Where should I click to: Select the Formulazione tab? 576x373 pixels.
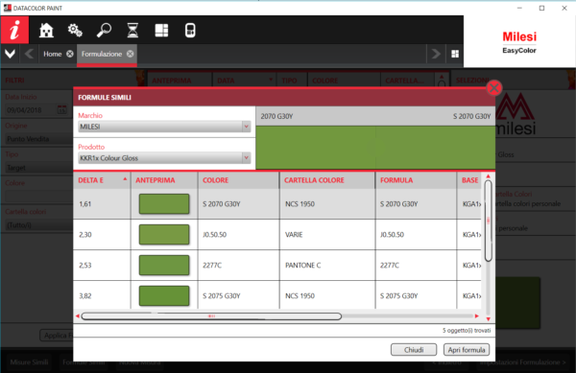(102, 54)
